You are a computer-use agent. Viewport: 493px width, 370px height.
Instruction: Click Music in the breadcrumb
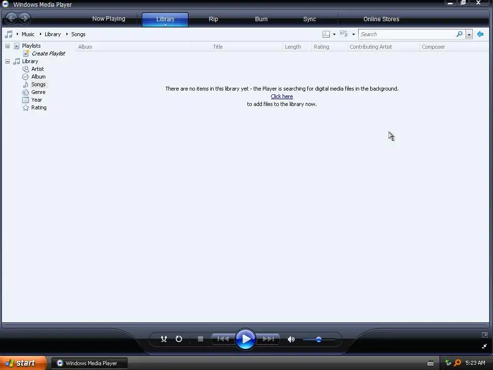[x=28, y=34]
